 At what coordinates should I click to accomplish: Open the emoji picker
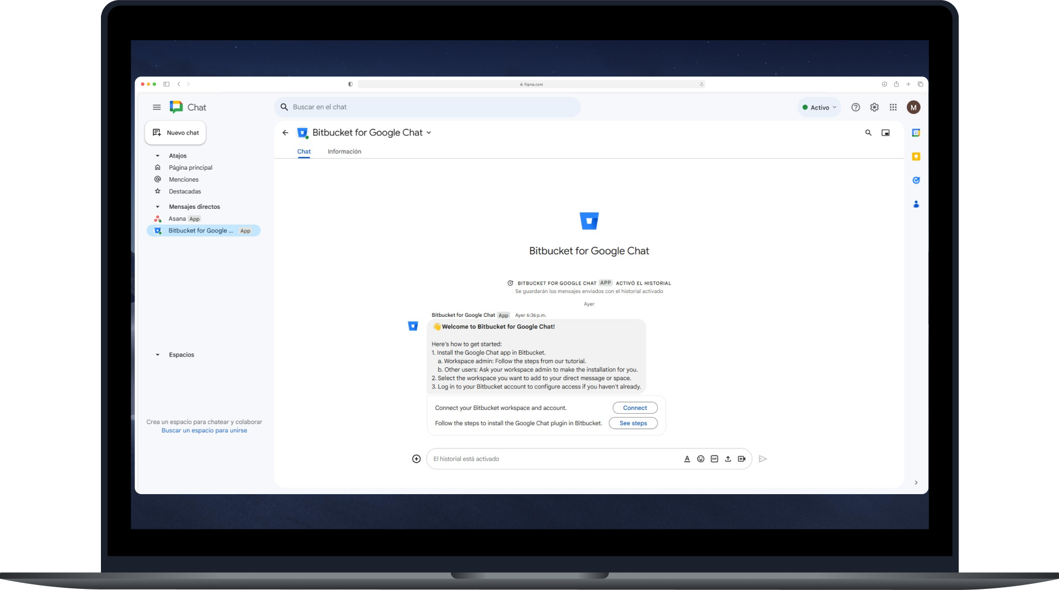coord(700,459)
